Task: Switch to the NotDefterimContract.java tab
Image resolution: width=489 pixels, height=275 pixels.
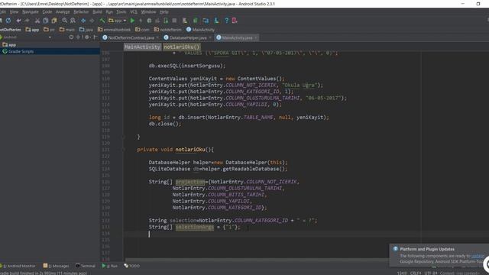Action: coord(131,37)
